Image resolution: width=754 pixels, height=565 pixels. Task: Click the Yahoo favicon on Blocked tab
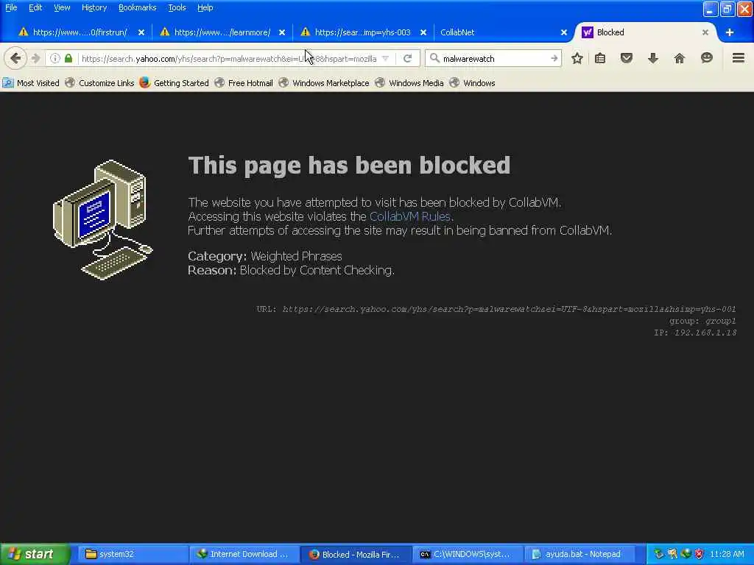point(587,32)
